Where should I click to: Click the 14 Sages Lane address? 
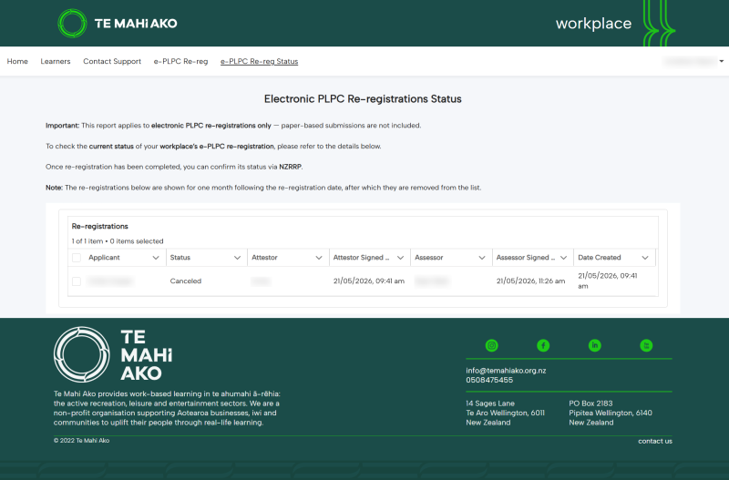[490, 403]
